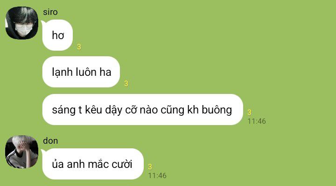Tap the read count beside "ủa anh mắc cười"
This screenshot has width=336, height=186.
click(x=150, y=166)
